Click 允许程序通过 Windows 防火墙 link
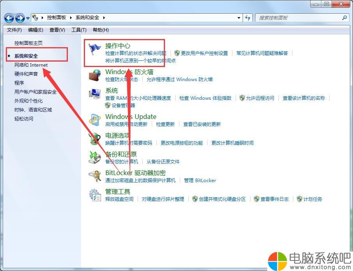This screenshot has width=353, height=271. point(179,80)
